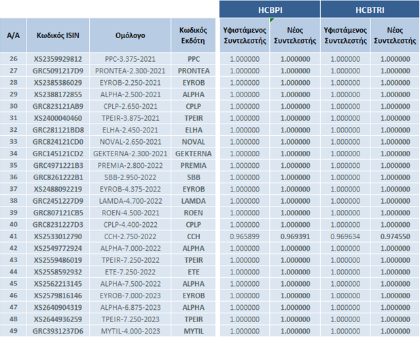Image resolution: width=420 pixels, height=337 pixels.
Task: Click issuer code LAMDA cell
Action: (193, 201)
